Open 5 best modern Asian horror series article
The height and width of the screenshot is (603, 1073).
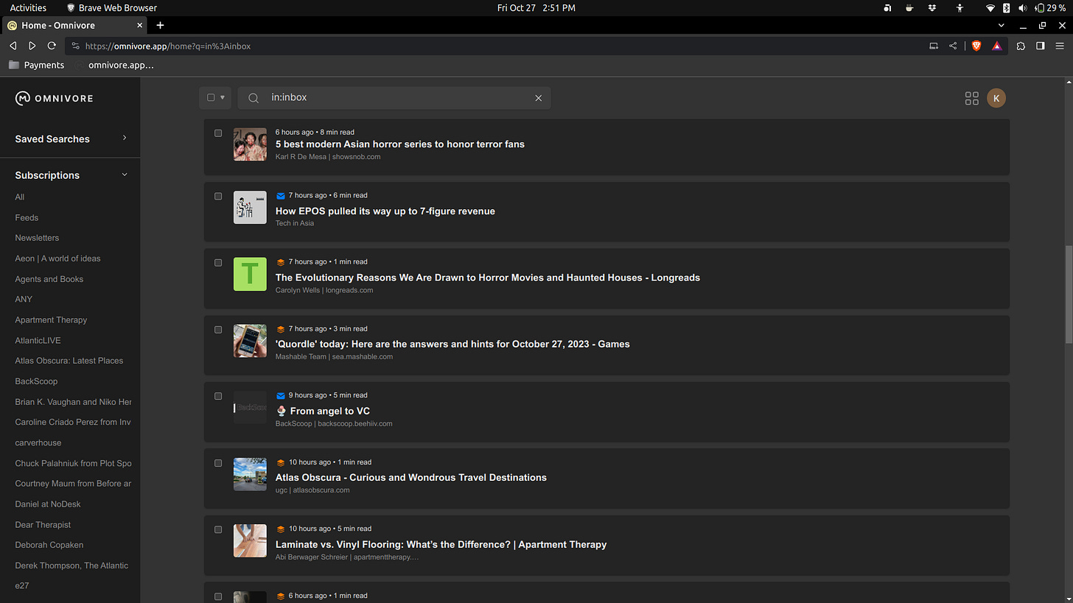coord(400,144)
